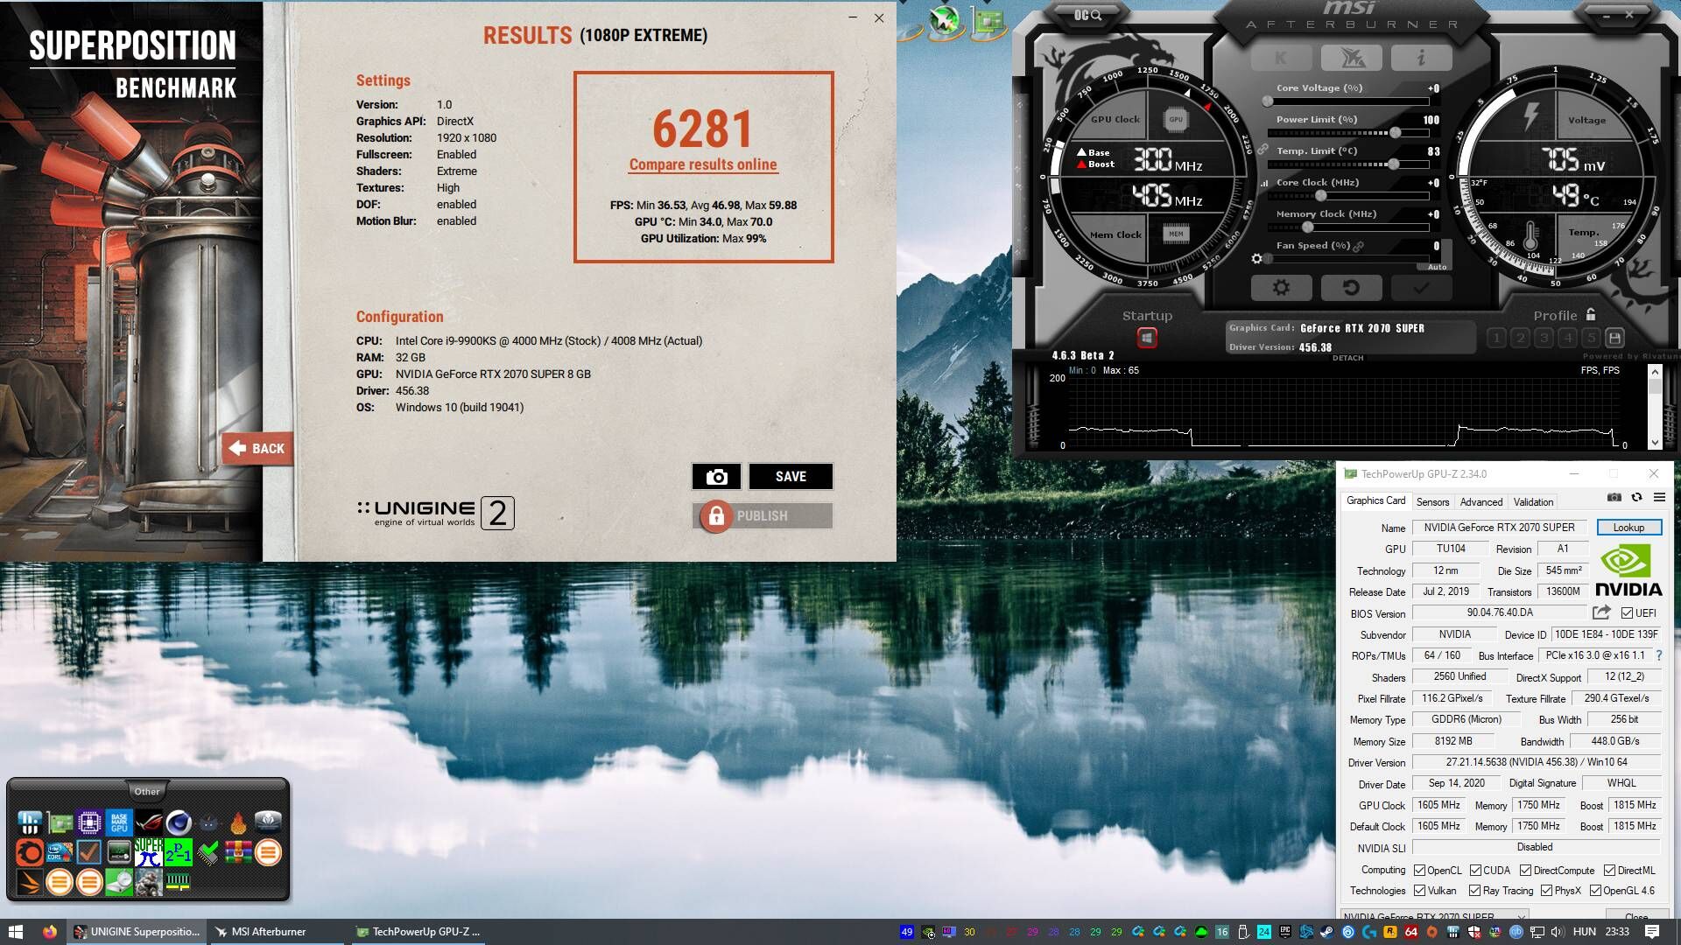Screen dimensions: 1681x945
Task: Click the Power Limit slider handle
Action: [x=1395, y=133]
